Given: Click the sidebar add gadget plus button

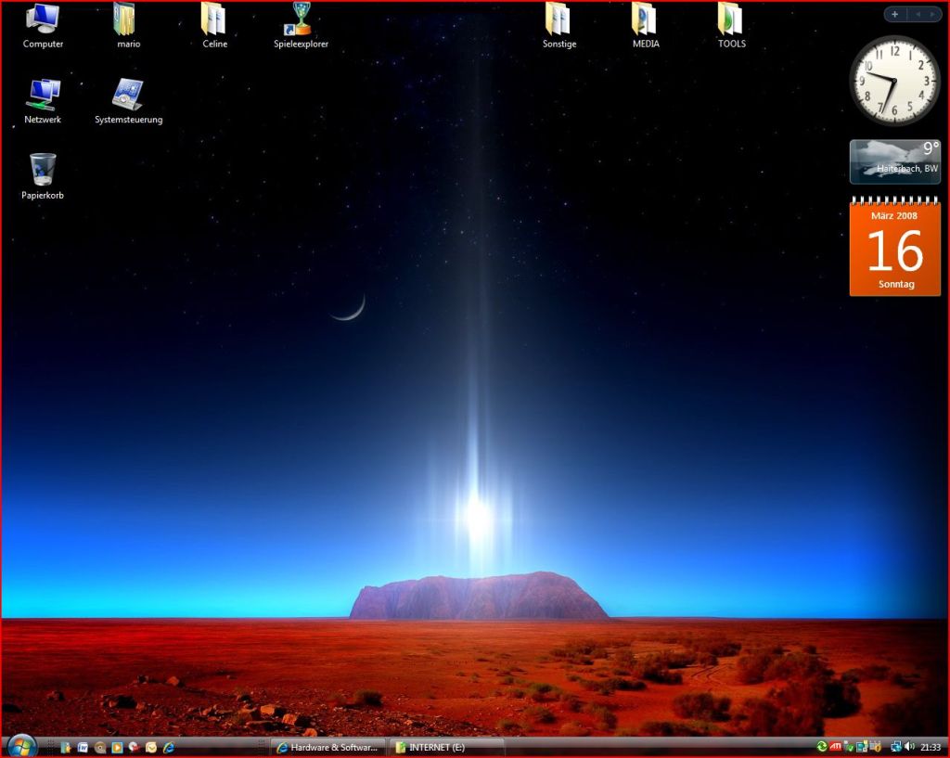Looking at the screenshot, I should pos(894,14).
